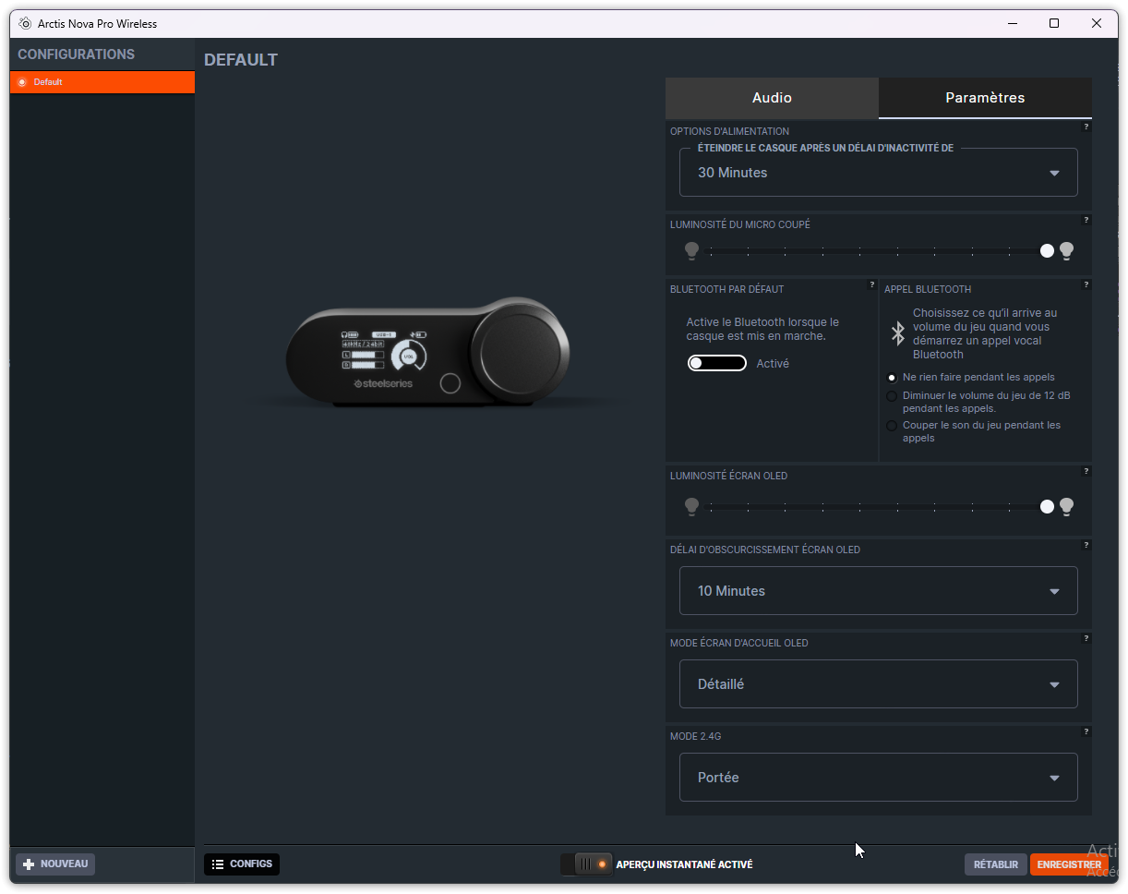Open help for Luminosité du micro coupé
The image size is (1128, 894).
coord(1086,220)
